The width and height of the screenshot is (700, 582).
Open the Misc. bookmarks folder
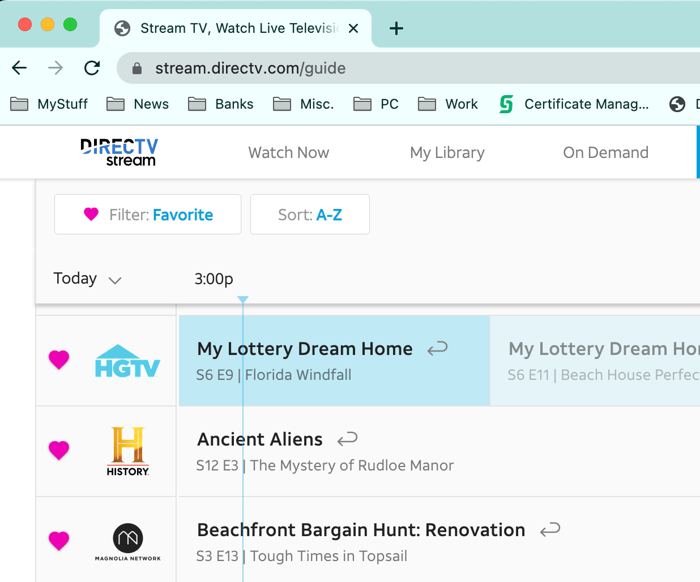(x=304, y=104)
